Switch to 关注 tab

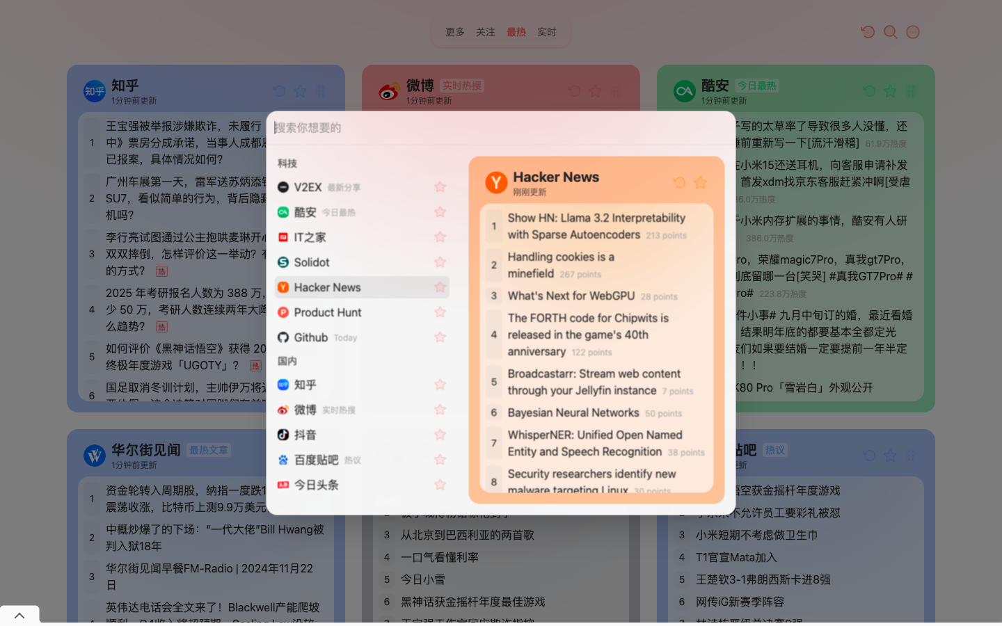(x=486, y=32)
